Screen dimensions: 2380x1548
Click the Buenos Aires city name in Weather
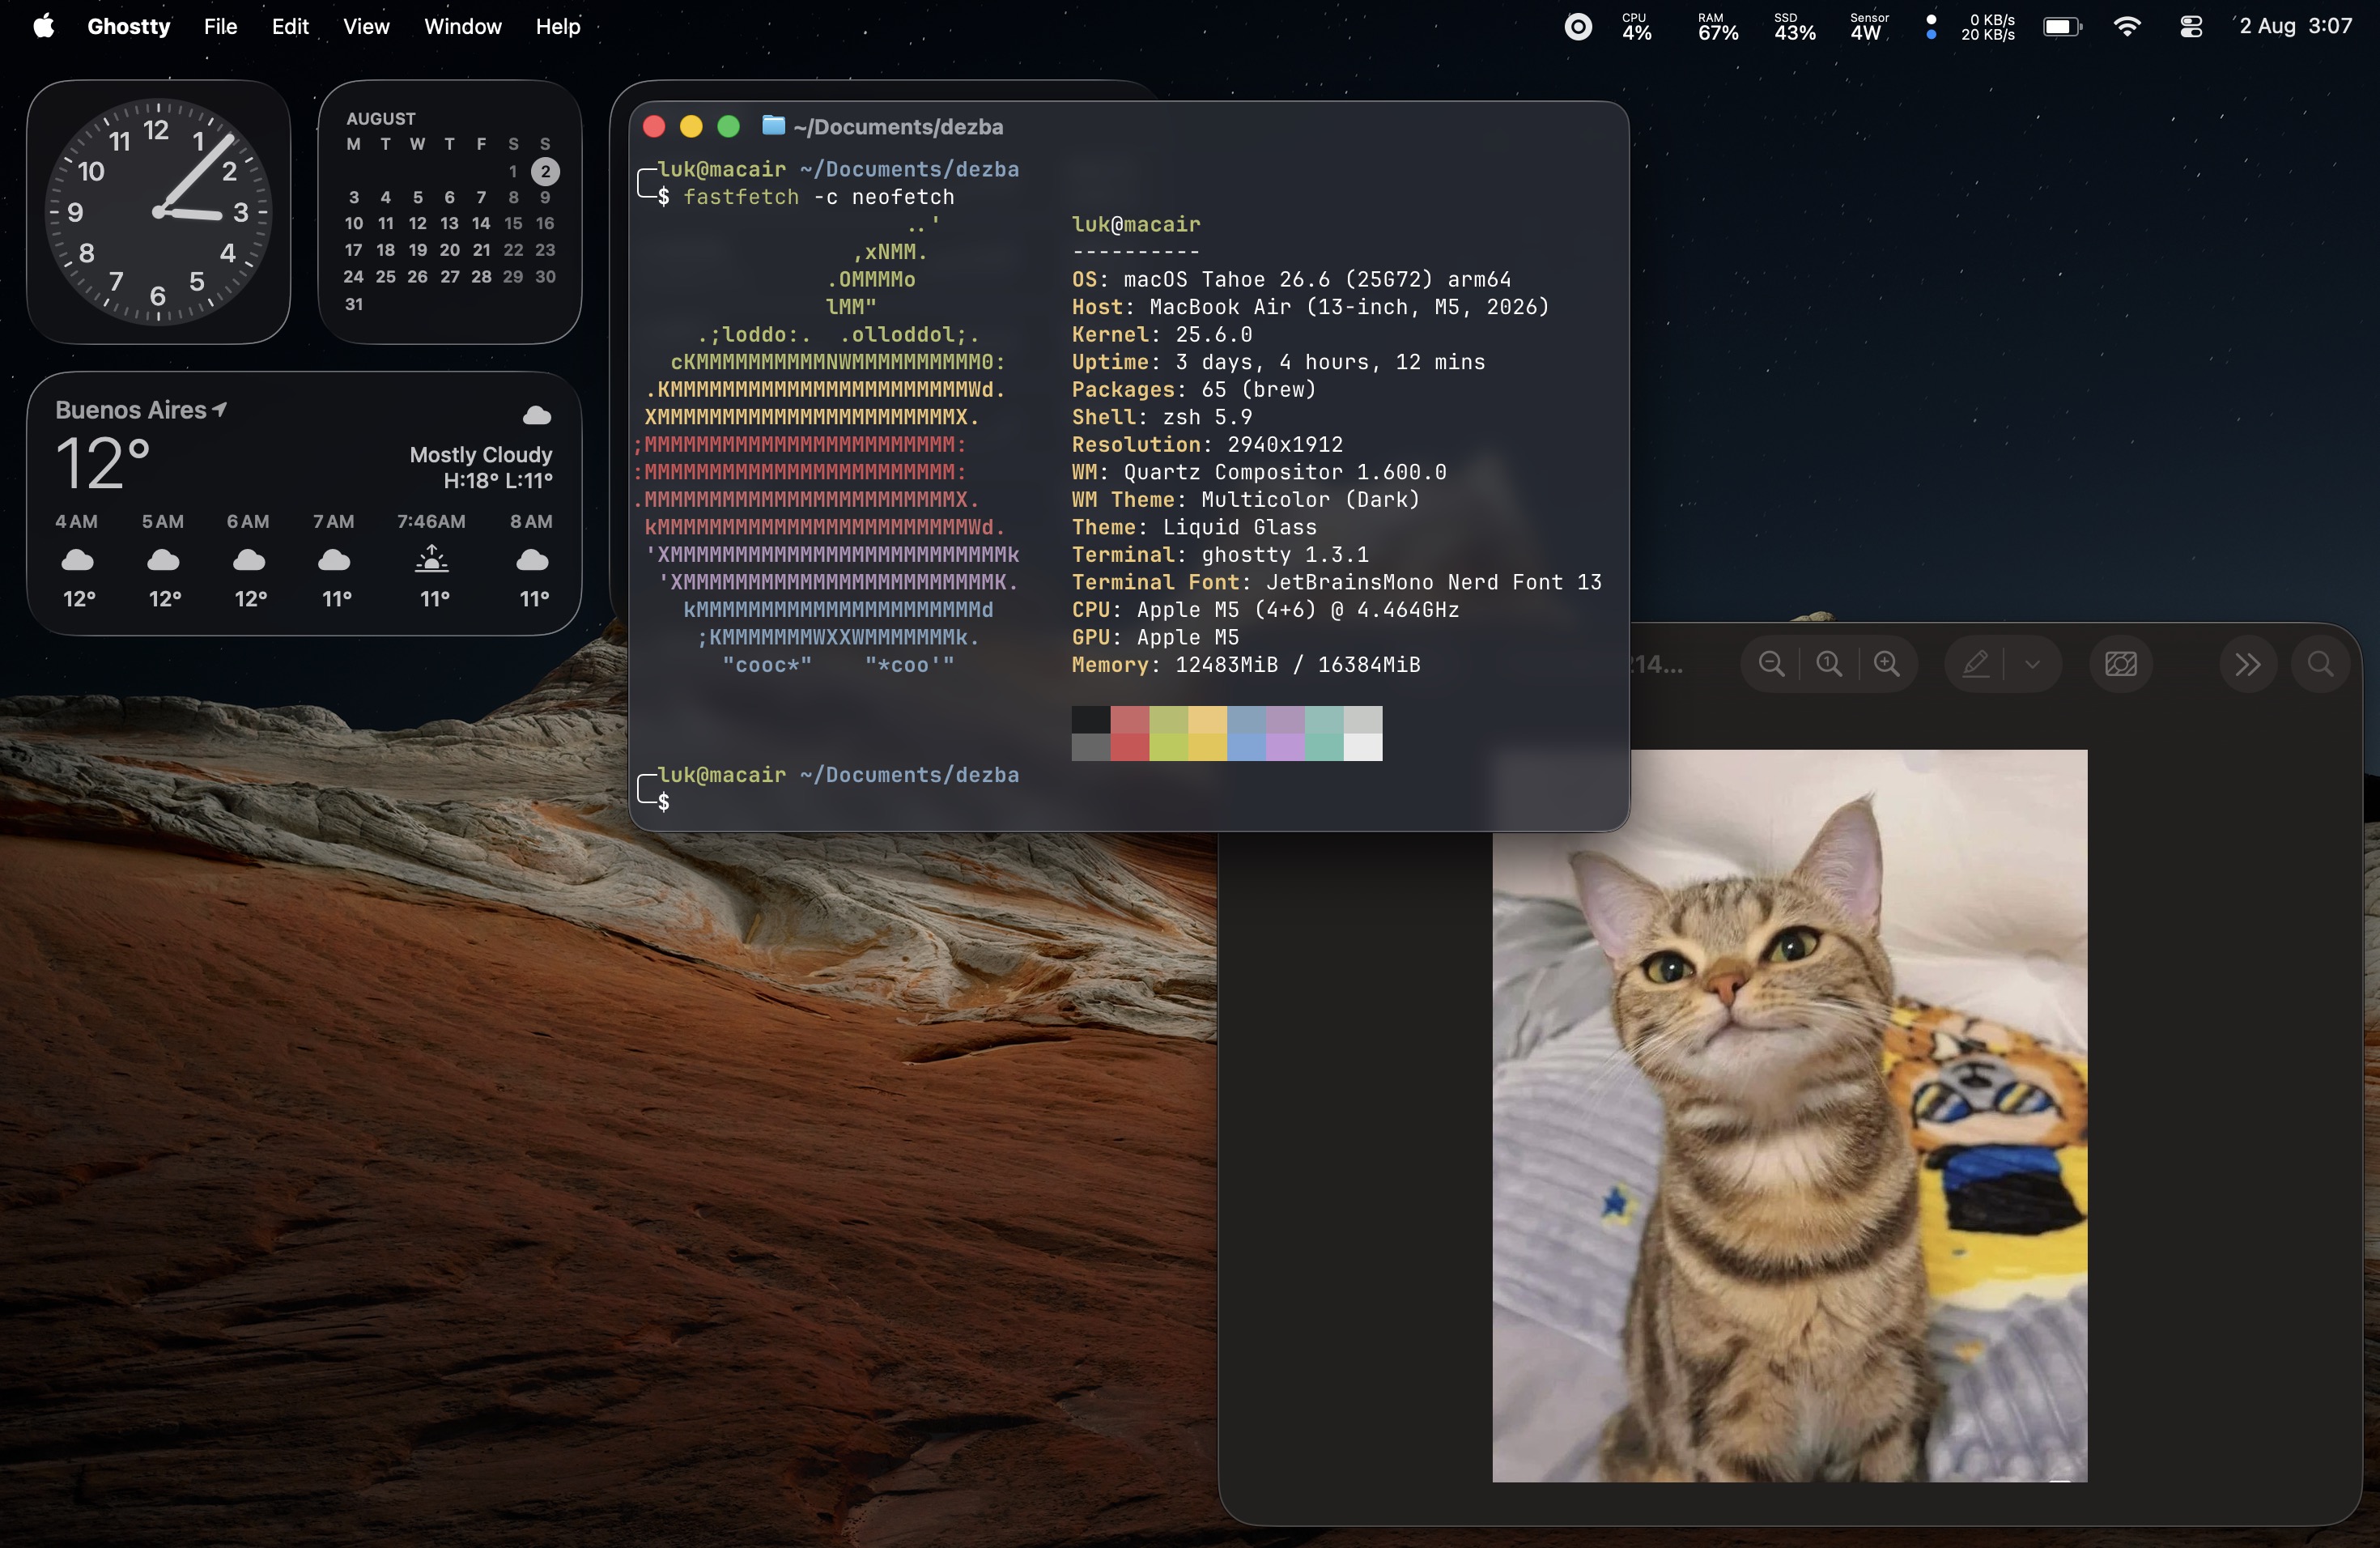131,409
